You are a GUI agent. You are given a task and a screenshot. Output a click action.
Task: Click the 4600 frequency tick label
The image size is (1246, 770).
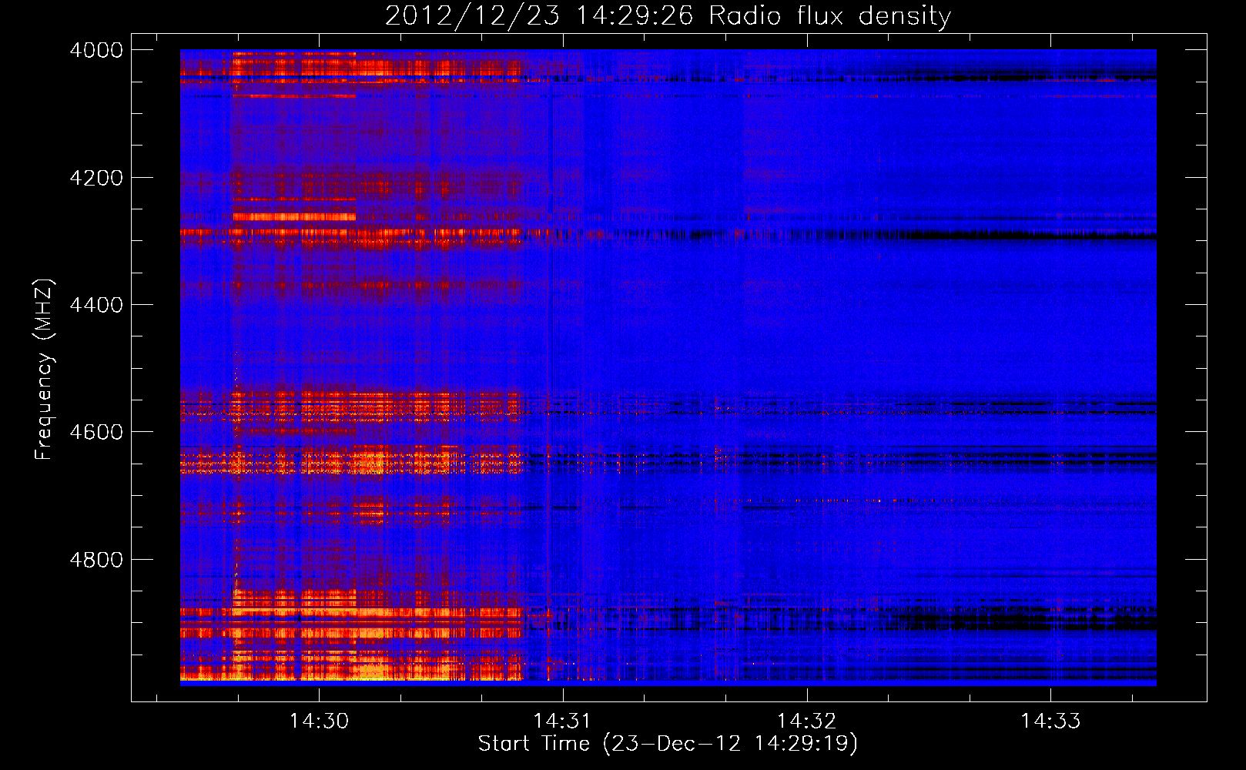(x=96, y=432)
